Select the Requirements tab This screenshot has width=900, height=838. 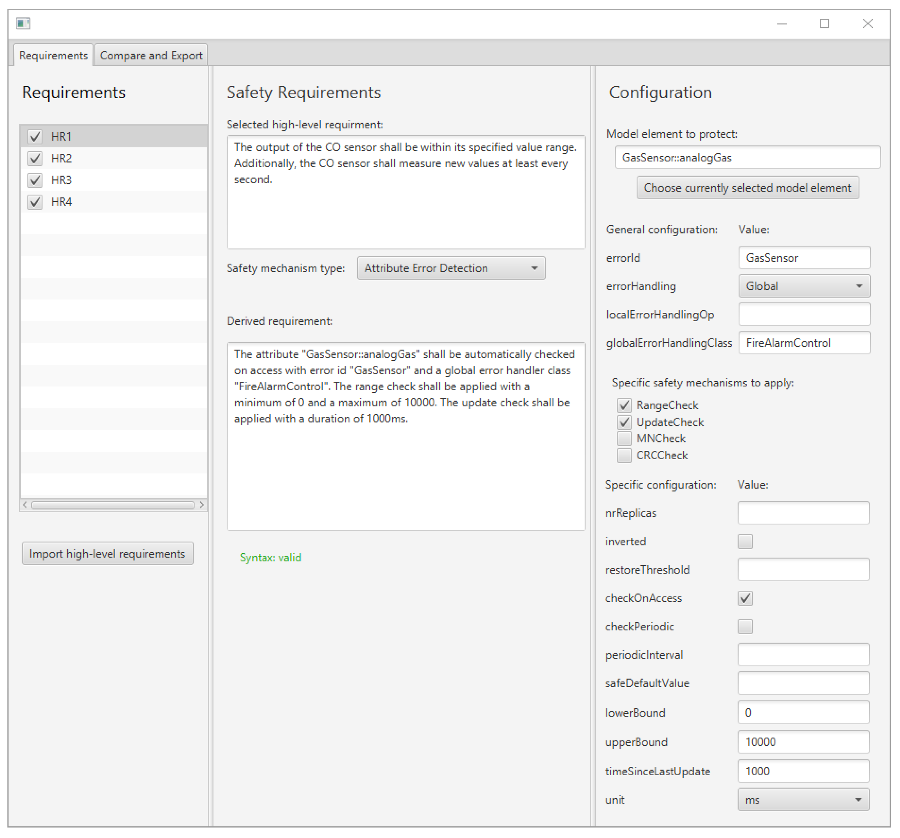click(54, 55)
